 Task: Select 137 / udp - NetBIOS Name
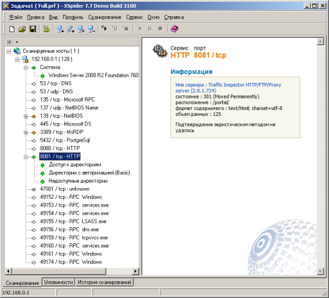[69, 108]
